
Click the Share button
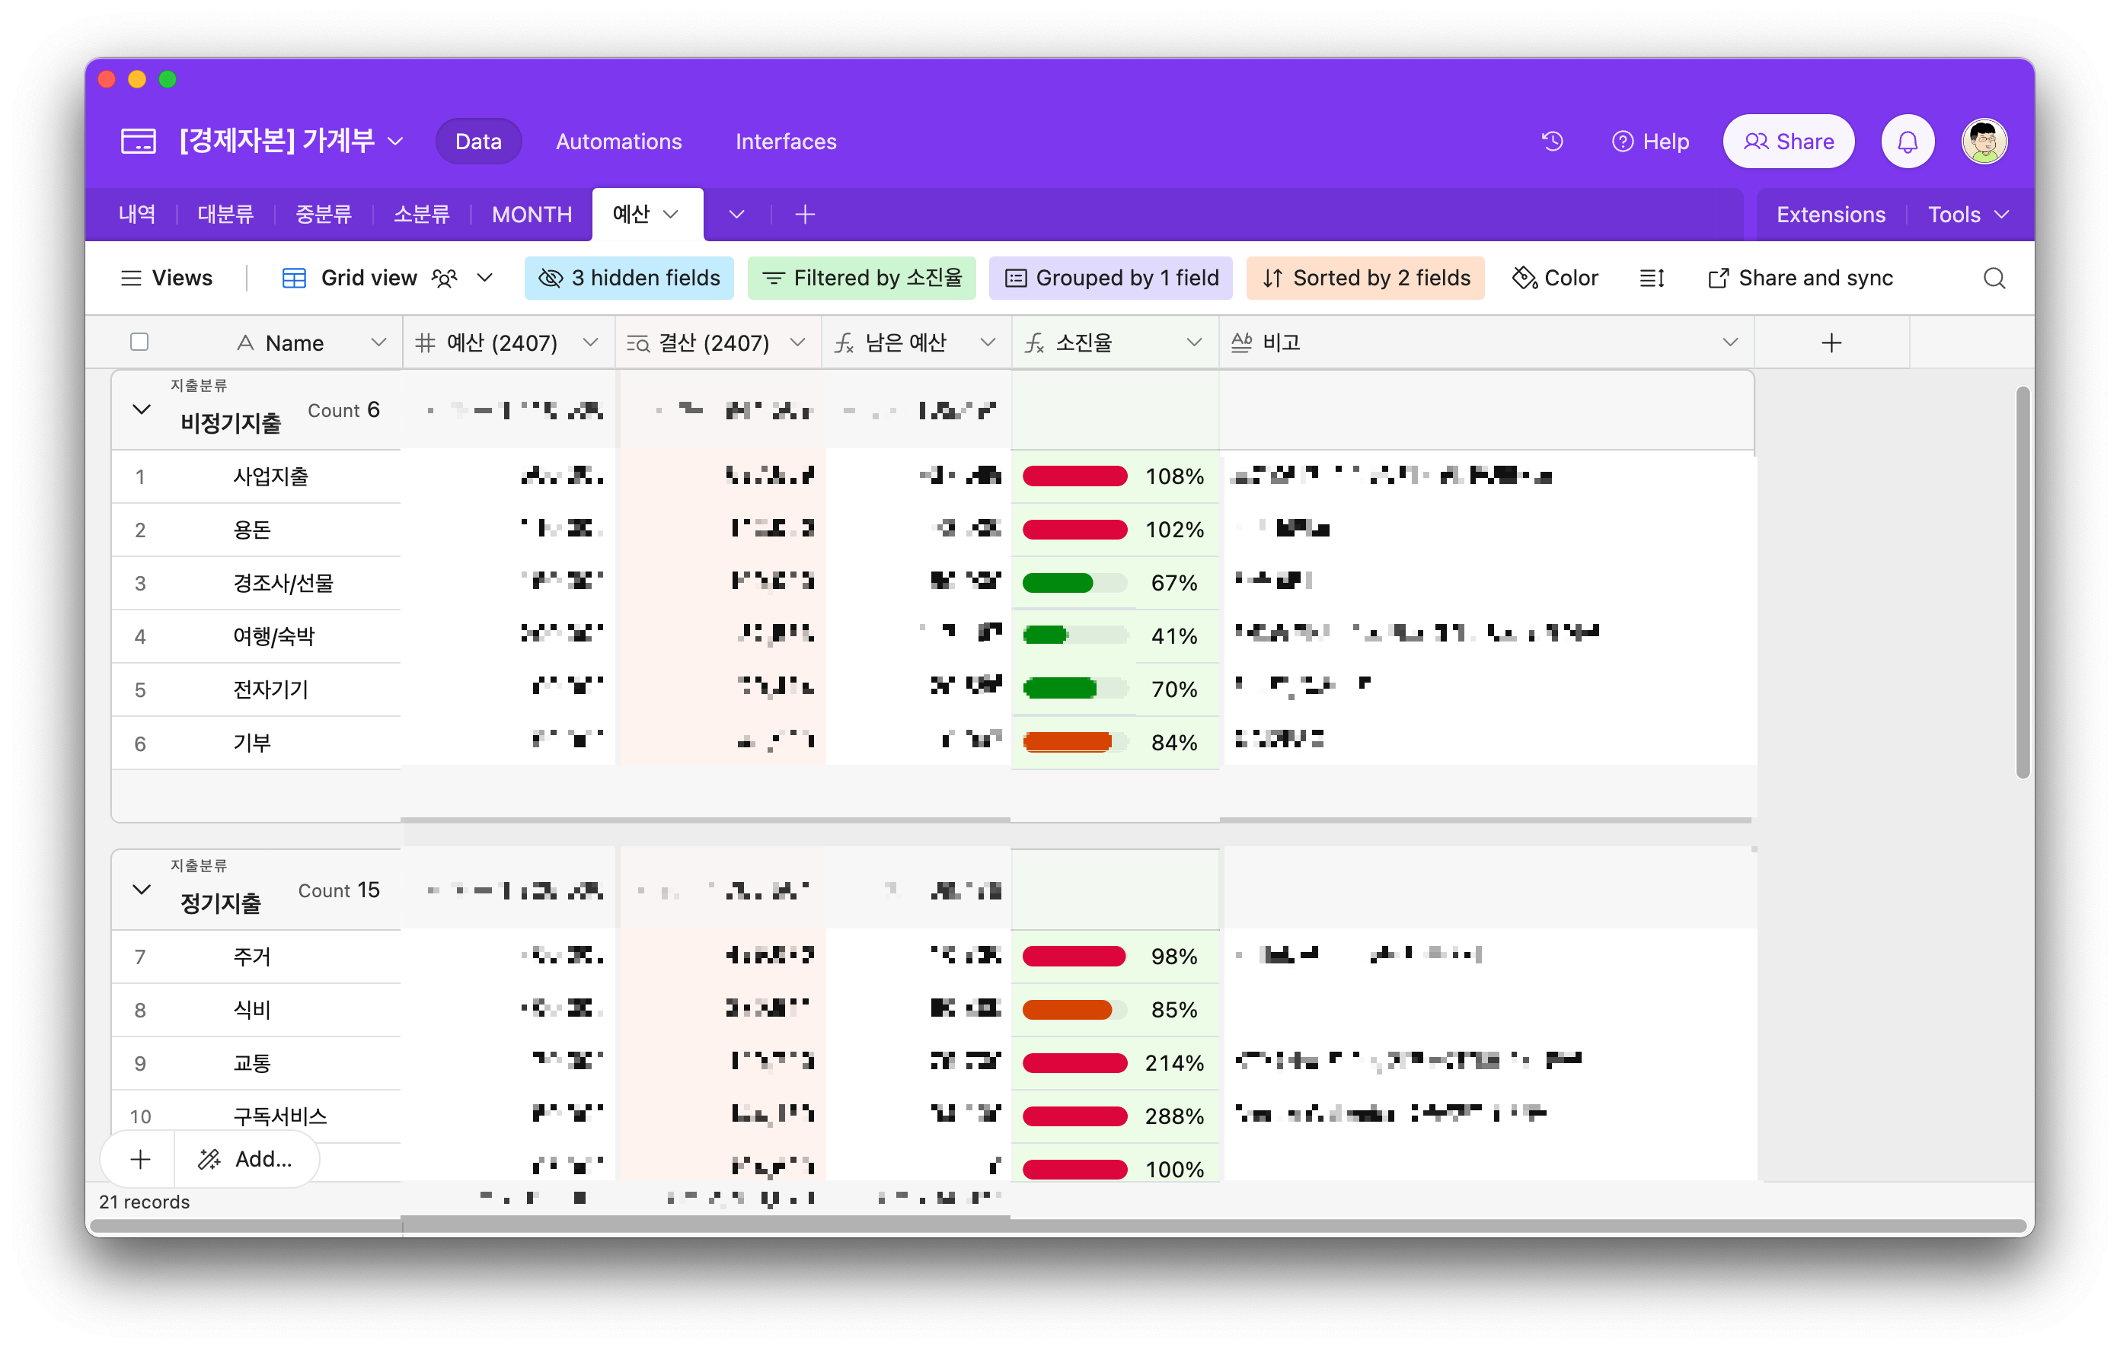(x=1788, y=141)
